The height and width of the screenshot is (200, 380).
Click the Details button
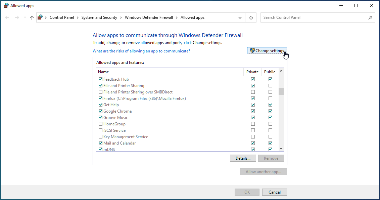coord(243,158)
